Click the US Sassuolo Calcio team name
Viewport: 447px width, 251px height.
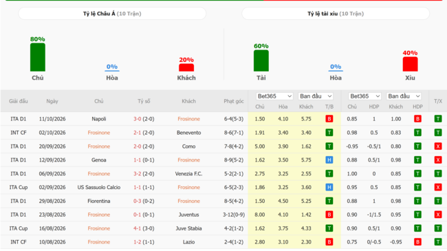[x=98, y=188]
